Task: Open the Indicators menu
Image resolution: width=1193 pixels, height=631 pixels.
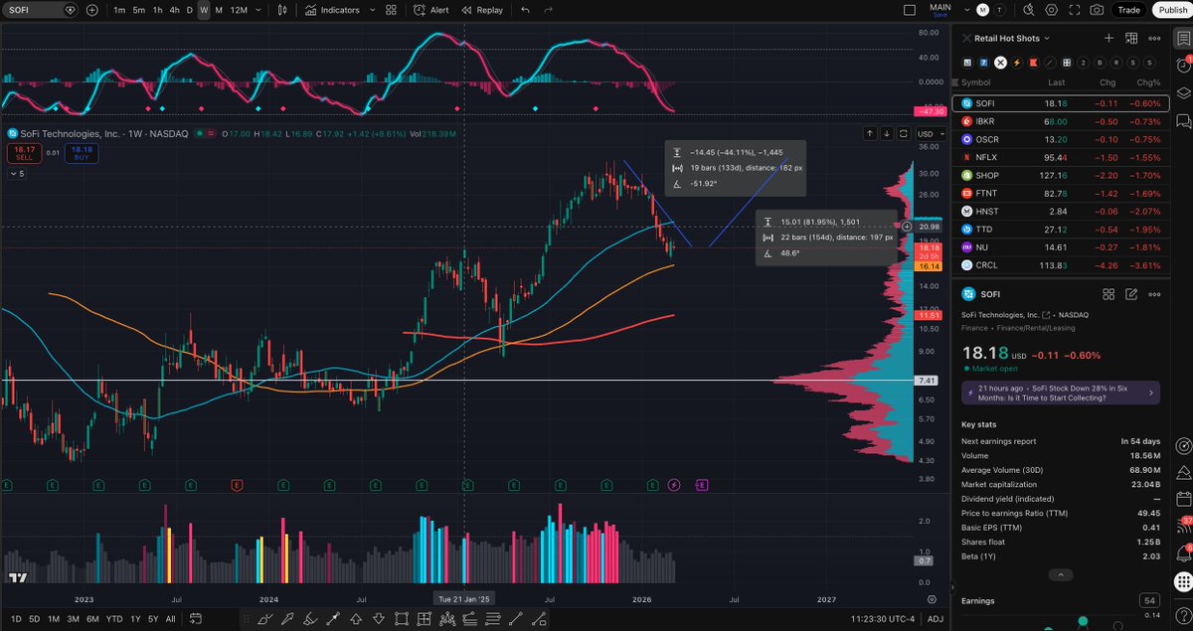Action: pos(333,10)
